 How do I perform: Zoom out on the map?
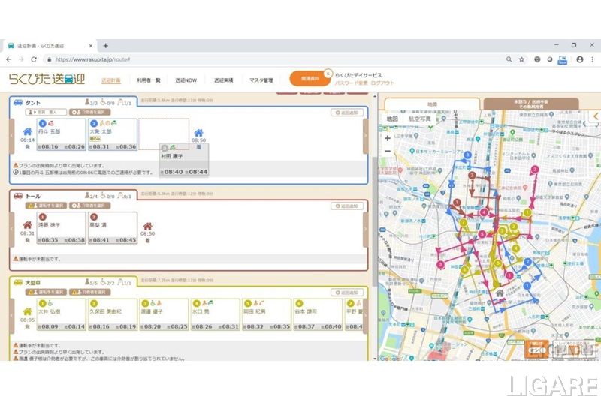388,152
